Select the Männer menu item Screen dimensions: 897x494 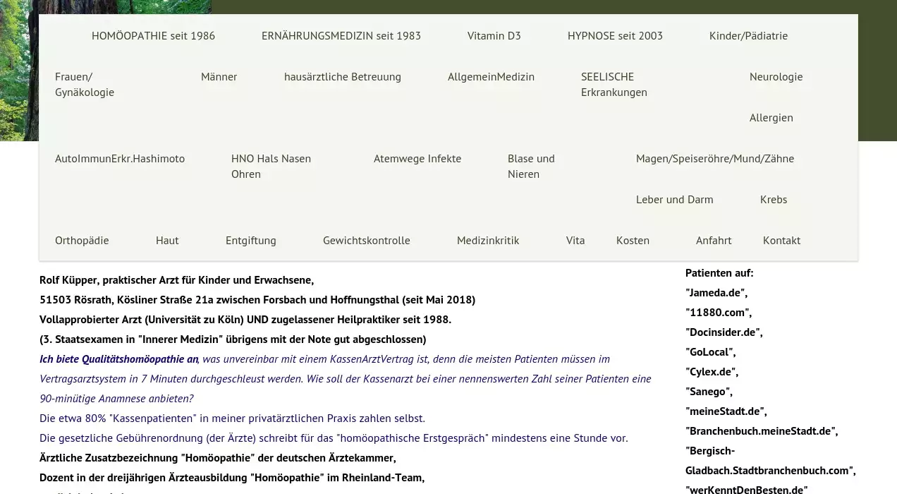[219, 77]
